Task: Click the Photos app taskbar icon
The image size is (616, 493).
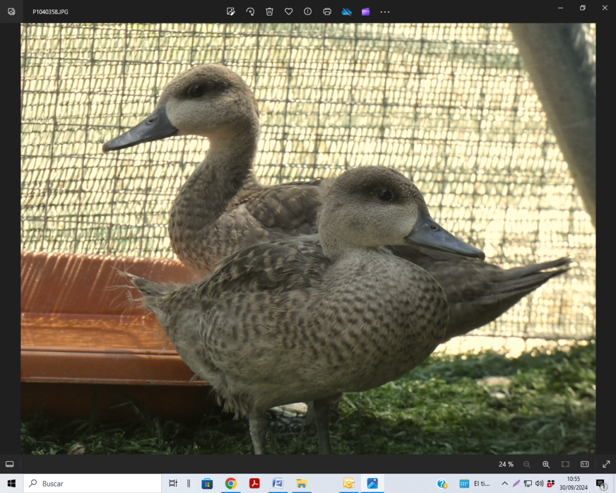Action: click(372, 483)
